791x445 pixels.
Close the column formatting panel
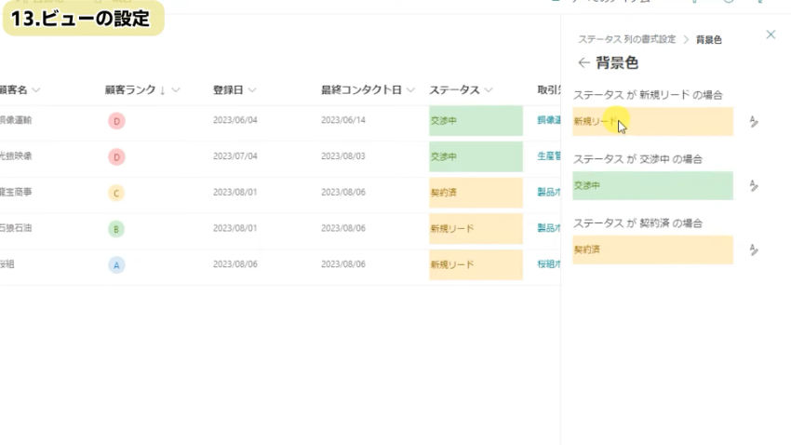point(771,34)
